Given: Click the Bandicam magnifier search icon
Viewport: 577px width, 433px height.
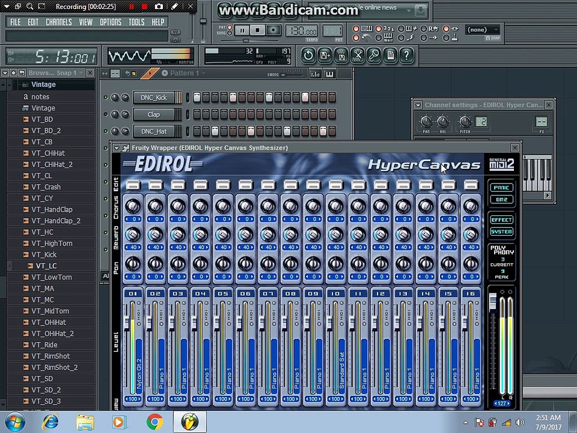Looking at the screenshot, I should [30, 6].
